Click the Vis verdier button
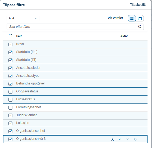Viewport: 152px width, 148px height. coord(115,18)
